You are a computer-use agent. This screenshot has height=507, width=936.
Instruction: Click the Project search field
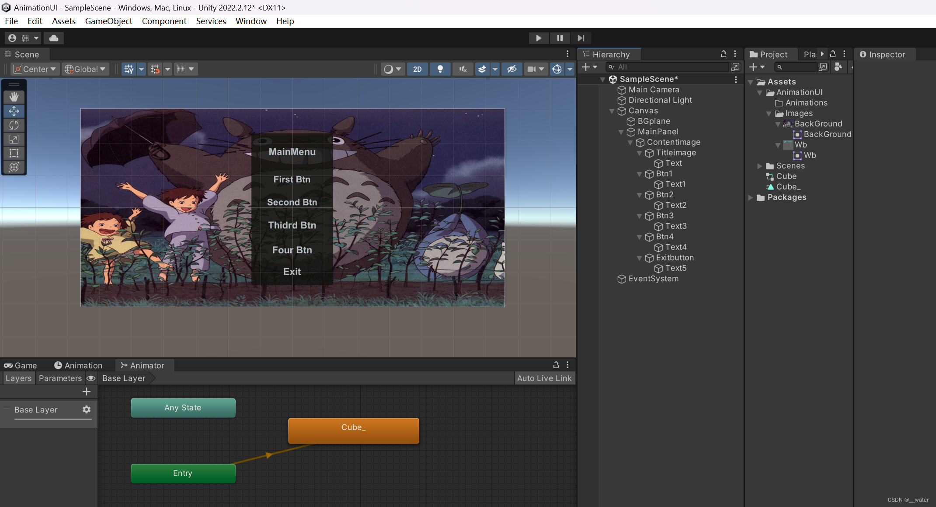[796, 67]
